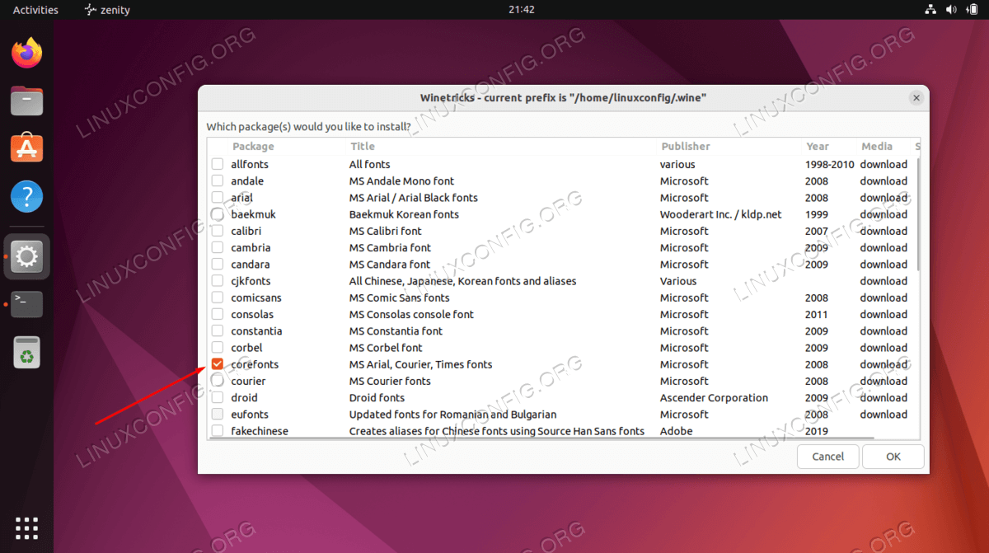Check the comicsans package checkbox
This screenshot has height=553, width=989.
tap(218, 298)
